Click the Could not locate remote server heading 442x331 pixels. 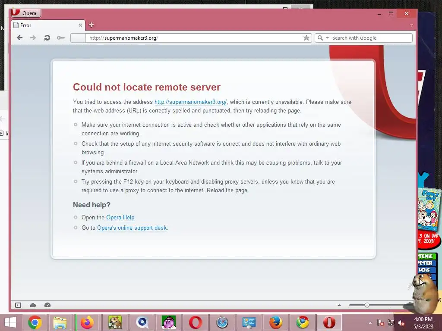147,87
